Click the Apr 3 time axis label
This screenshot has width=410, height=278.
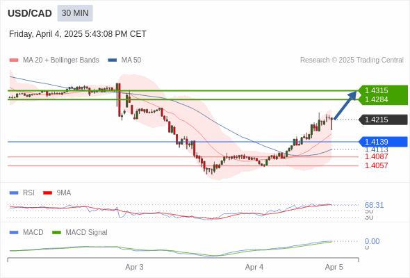coord(134,268)
